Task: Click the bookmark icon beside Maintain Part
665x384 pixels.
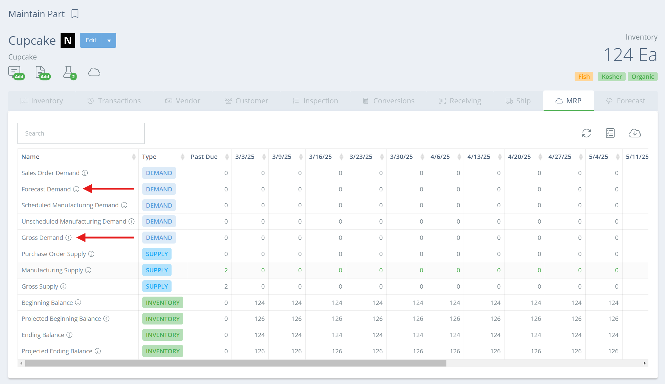Action: point(75,14)
